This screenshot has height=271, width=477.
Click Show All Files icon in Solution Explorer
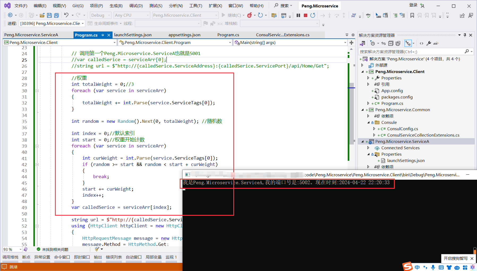398,43
